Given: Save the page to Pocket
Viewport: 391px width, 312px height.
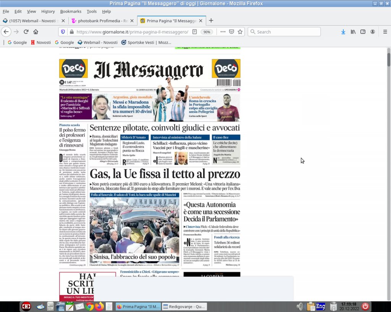Looking at the screenshot, I should click(231, 32).
